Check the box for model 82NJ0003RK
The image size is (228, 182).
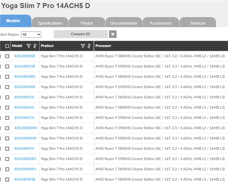[x=7, y=77]
